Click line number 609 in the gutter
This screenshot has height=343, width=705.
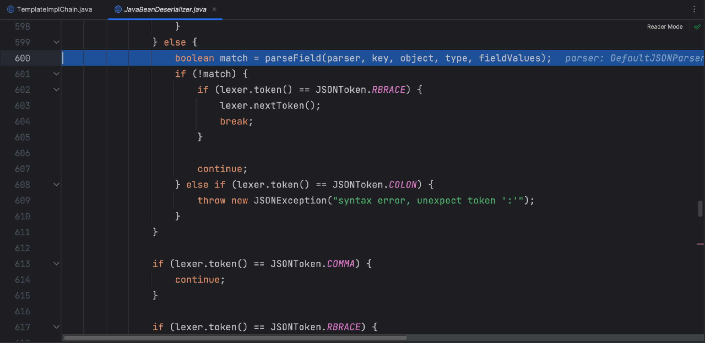23,201
